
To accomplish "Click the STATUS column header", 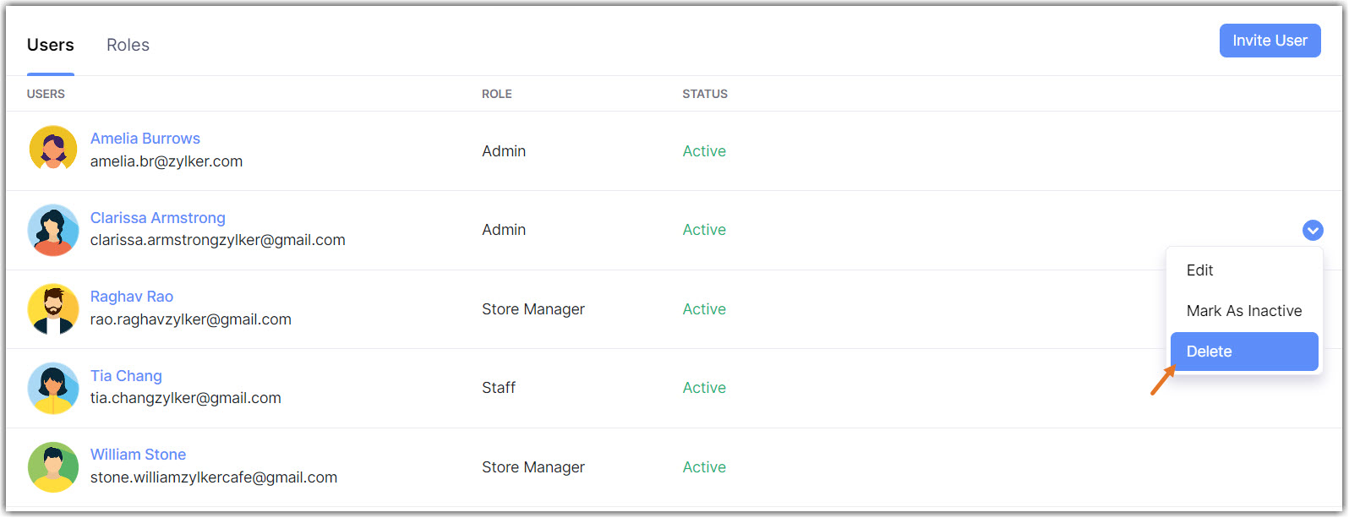I will point(705,94).
